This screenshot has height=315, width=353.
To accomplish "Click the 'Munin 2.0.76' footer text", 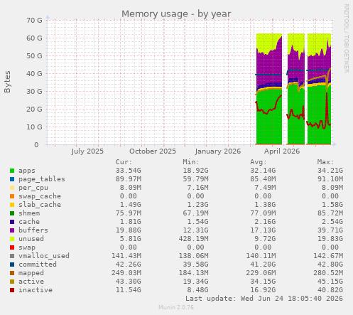I will 176,307.
